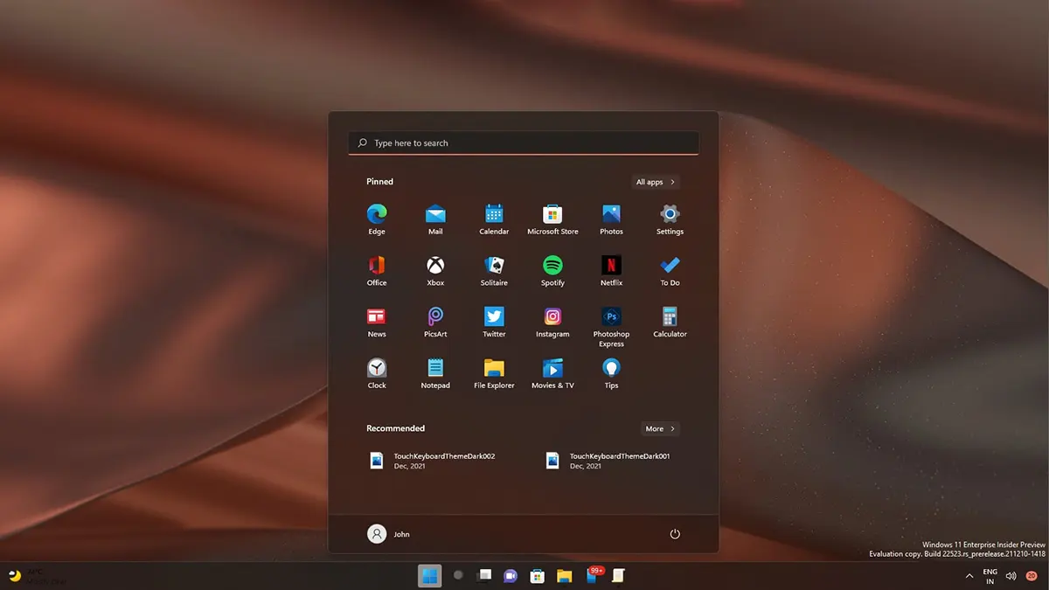Open Task View on the taskbar

point(484,575)
